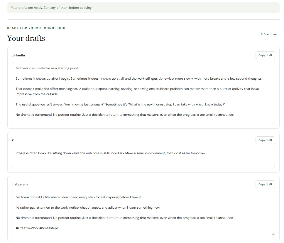
Task: Click the line 'Motivation is unreliable as a starting point.'
Action: pos(47,68)
